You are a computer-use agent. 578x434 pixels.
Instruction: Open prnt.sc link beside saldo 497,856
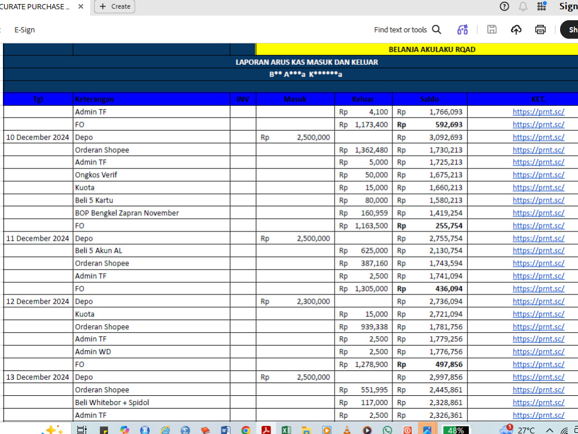coord(538,365)
